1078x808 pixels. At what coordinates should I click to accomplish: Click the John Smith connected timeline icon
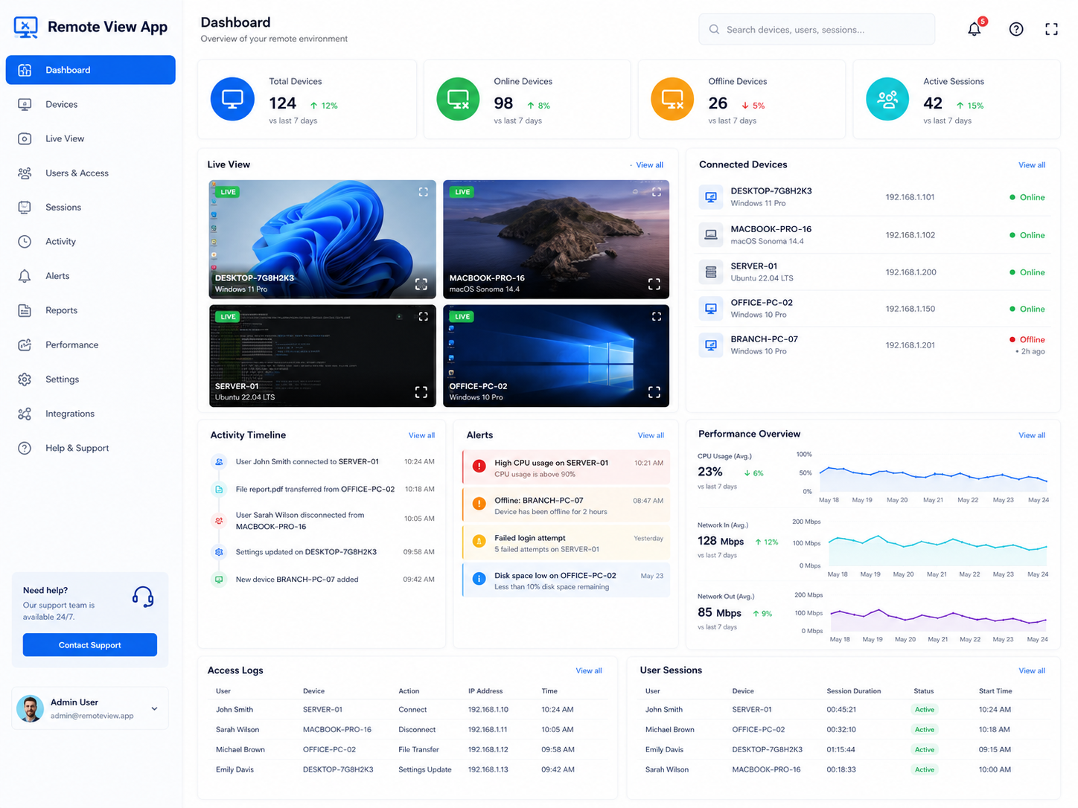pos(219,461)
